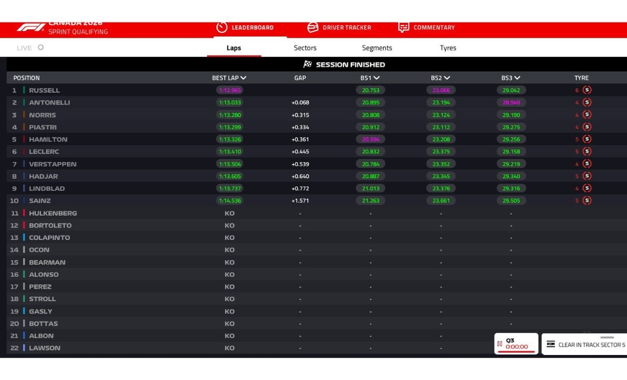
Task: Select driver NORRIS in the leaderboard
Action: click(x=42, y=115)
